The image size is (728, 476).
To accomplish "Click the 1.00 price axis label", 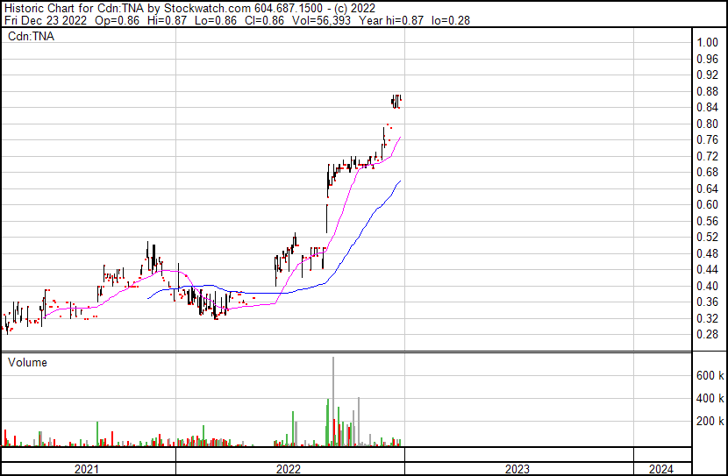I will click(x=707, y=42).
